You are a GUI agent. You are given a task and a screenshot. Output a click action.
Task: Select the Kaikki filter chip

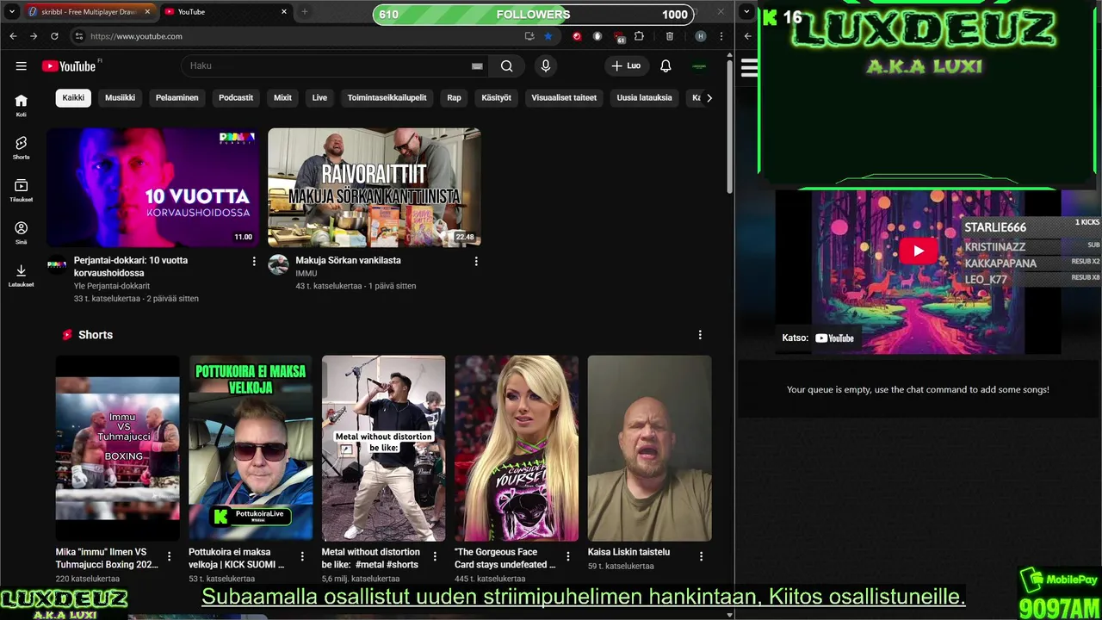click(x=73, y=97)
